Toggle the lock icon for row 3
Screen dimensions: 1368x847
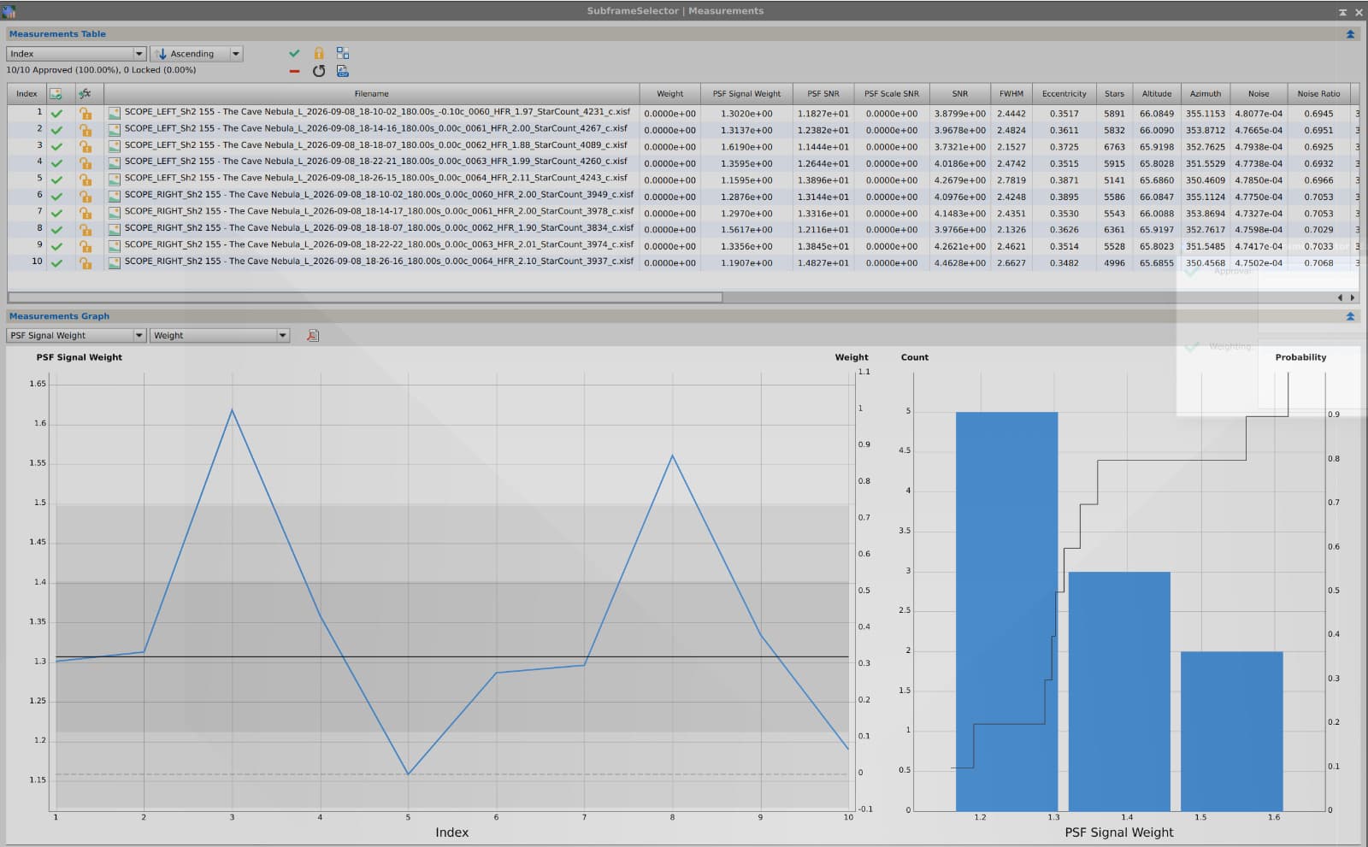pos(85,146)
